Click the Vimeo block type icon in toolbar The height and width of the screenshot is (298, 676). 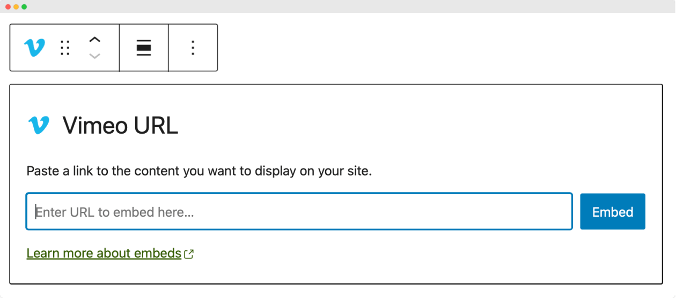(x=35, y=48)
